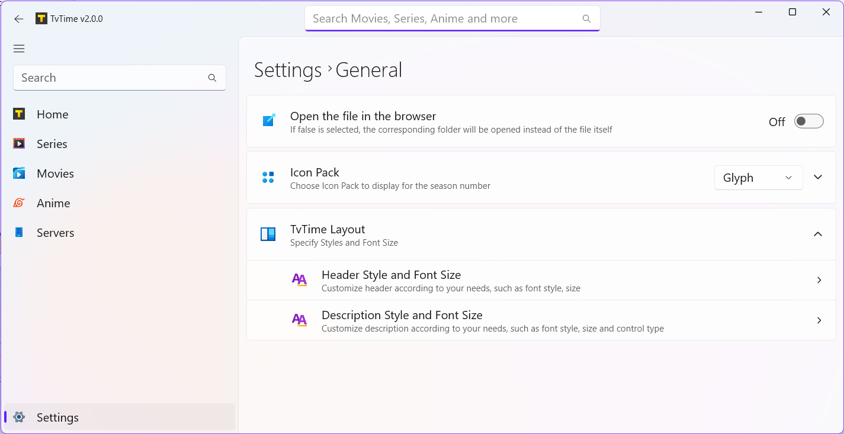Open Header Style and Font Size chevron
Screen dimensions: 844x434
point(819,280)
